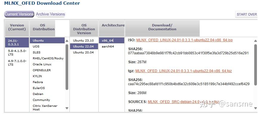Screen dimensions: 259x114
Task: Click the OS Distribution Version column header
Action: (84, 28)
